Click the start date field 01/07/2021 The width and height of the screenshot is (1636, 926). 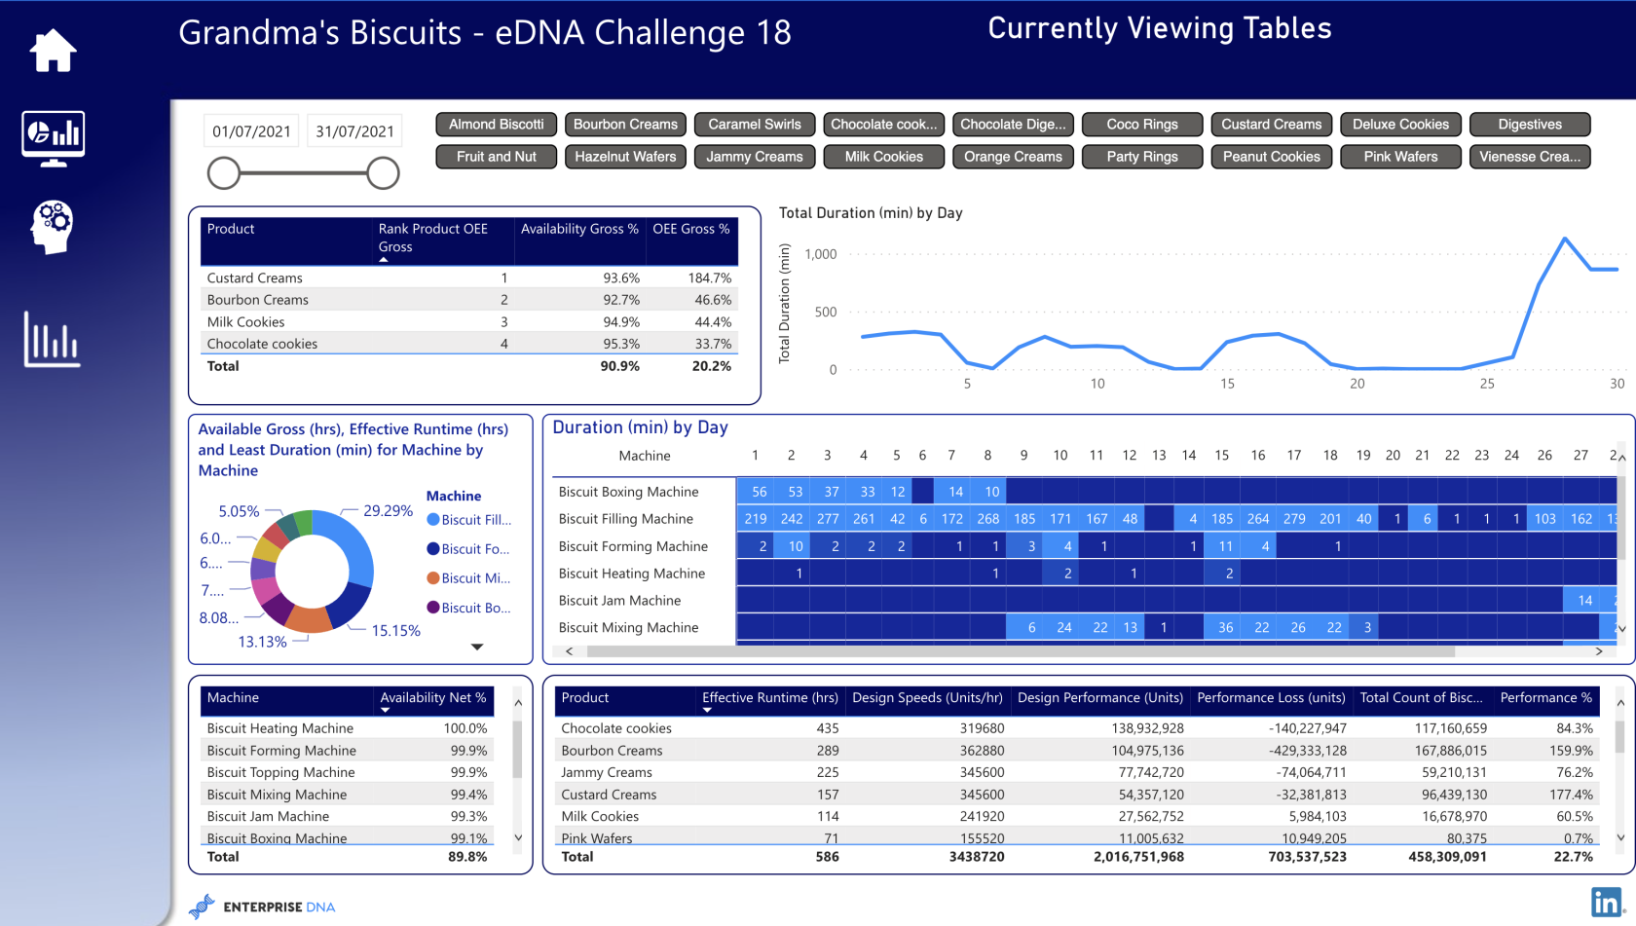(x=251, y=131)
